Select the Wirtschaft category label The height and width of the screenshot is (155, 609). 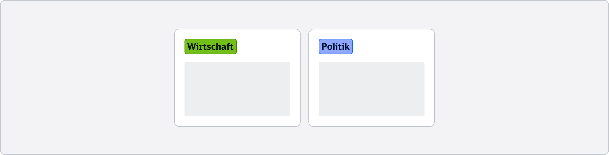tap(210, 46)
